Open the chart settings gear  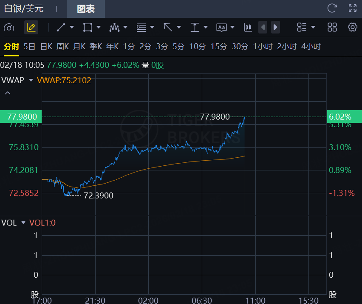tap(352, 28)
